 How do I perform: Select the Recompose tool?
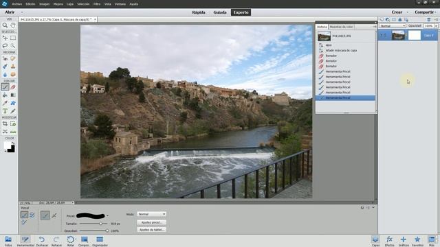pyautogui.click(x=13, y=123)
